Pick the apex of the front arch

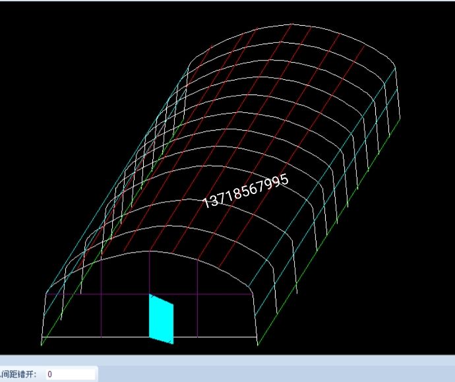coord(150,251)
